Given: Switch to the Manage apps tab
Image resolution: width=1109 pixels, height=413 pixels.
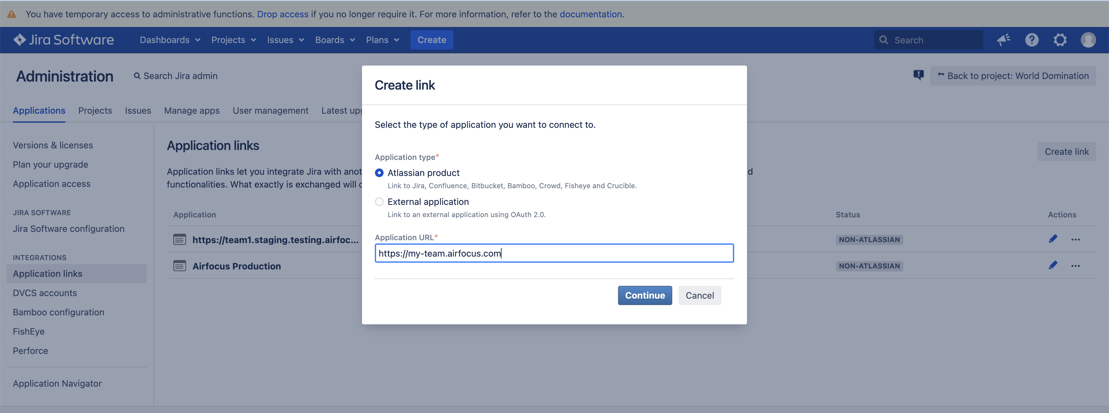Looking at the screenshot, I should 192,111.
